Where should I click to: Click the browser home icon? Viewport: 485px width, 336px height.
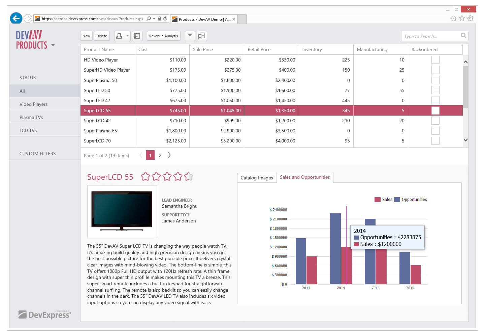coord(454,18)
